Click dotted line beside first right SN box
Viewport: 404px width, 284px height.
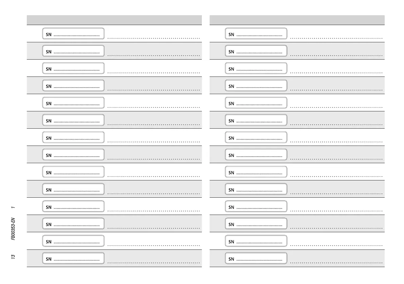click(336, 38)
